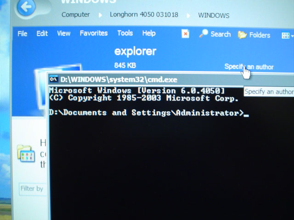The image size is (294, 220).
Task: Click the explorer file name heading
Action: click(x=135, y=51)
